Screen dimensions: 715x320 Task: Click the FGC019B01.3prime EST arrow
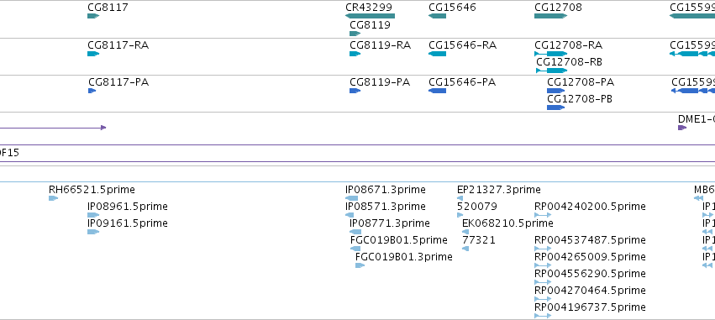pyautogui.click(x=360, y=265)
